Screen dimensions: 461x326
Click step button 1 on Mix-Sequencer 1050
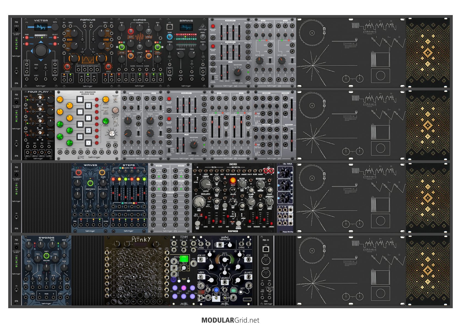coord(80,99)
